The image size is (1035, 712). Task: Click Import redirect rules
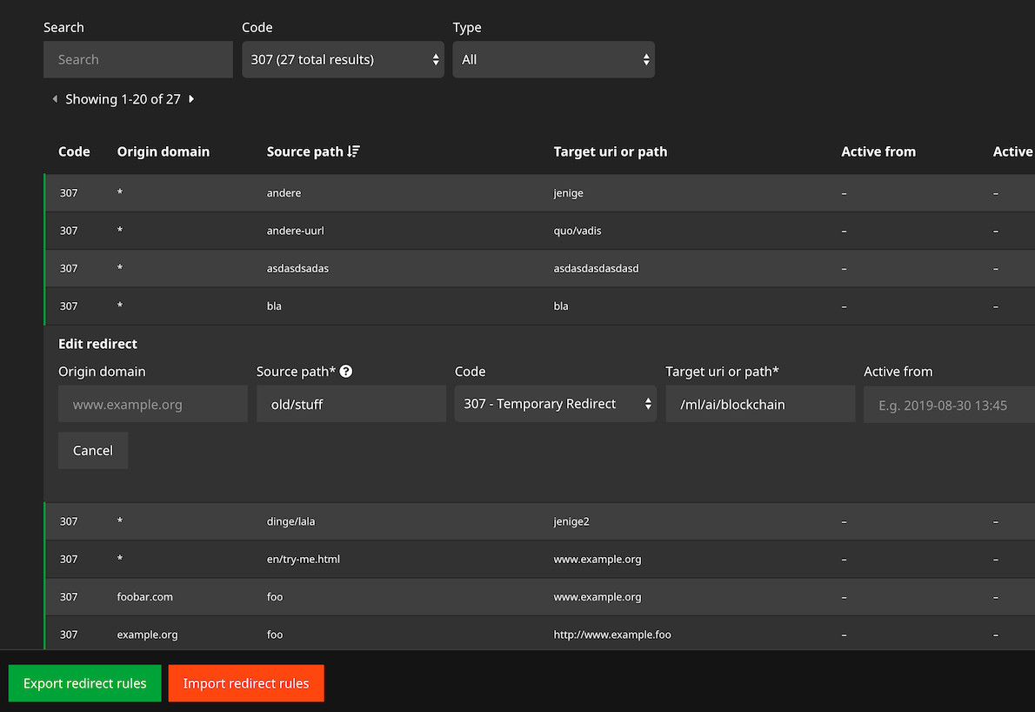click(246, 683)
